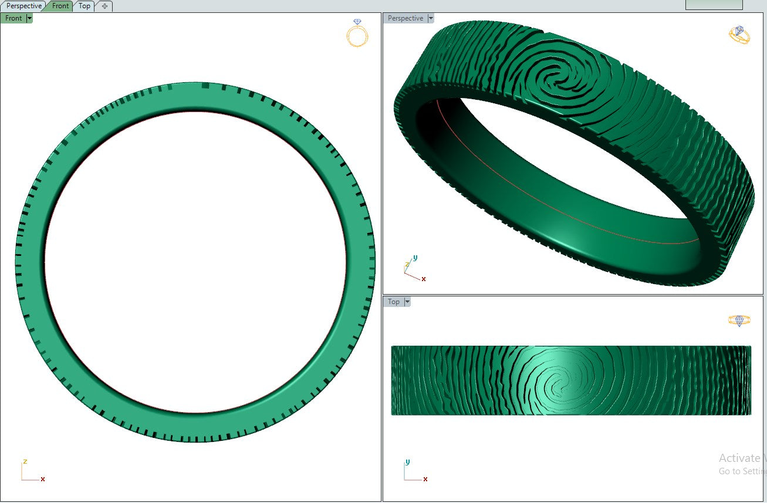Click the pale green box in top bar

click(x=714, y=5)
